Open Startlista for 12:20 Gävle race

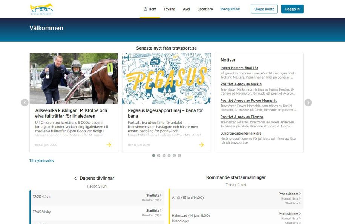(153, 195)
